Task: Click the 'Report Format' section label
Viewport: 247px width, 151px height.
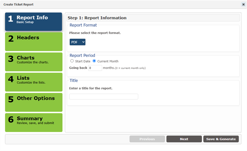Action: coord(83,25)
